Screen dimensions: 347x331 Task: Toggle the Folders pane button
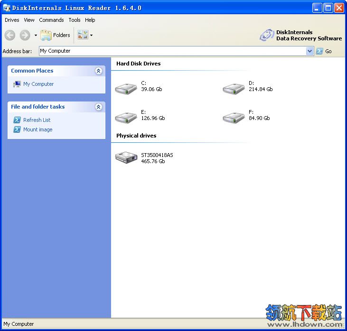click(x=55, y=35)
